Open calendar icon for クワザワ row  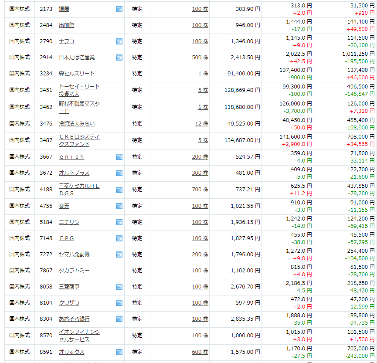(119, 303)
